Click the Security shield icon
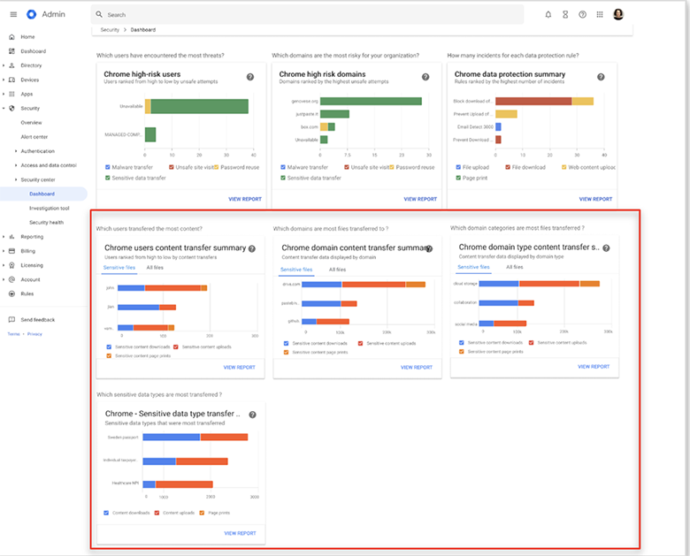Screen dimensions: 690x556 point(11,108)
